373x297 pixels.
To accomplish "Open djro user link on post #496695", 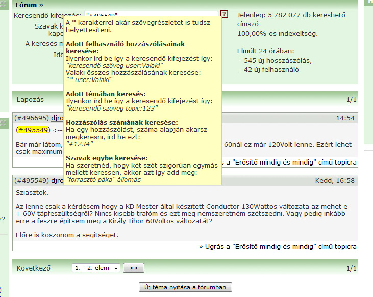I will tap(57, 118).
